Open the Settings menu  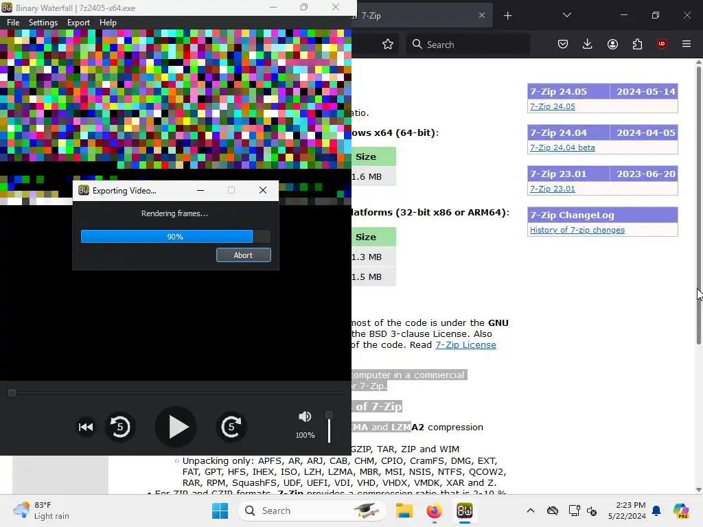pos(43,23)
